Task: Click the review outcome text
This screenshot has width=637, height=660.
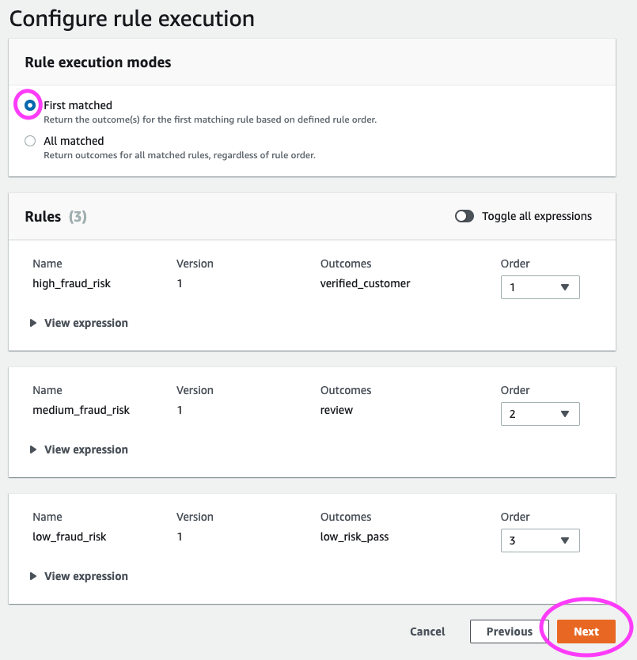Action: (x=336, y=410)
